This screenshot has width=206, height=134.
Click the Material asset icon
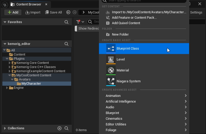click(x=111, y=70)
